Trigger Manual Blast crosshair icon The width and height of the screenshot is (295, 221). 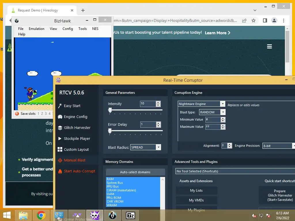click(60, 160)
